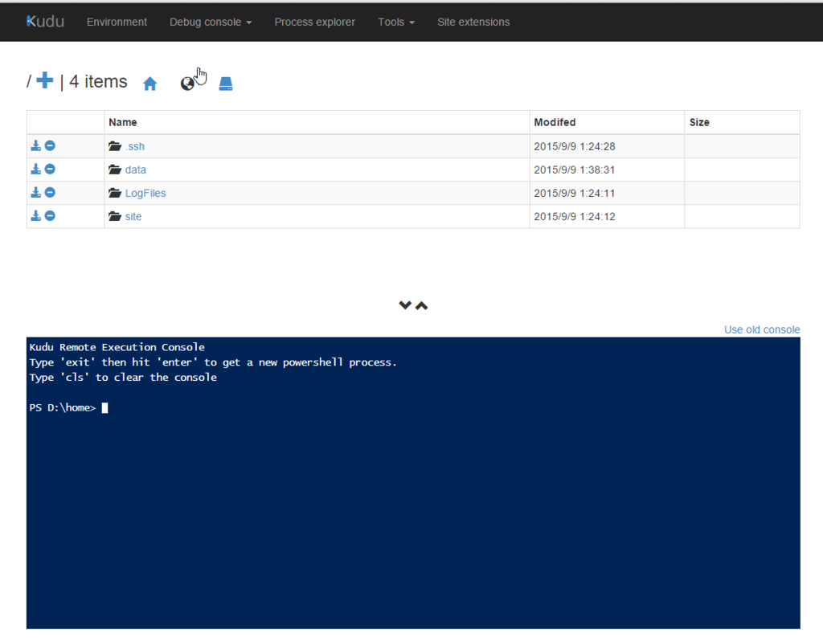The height and width of the screenshot is (638, 823).
Task: Delete the LogFiles folder via minus icon
Action: tap(49, 192)
